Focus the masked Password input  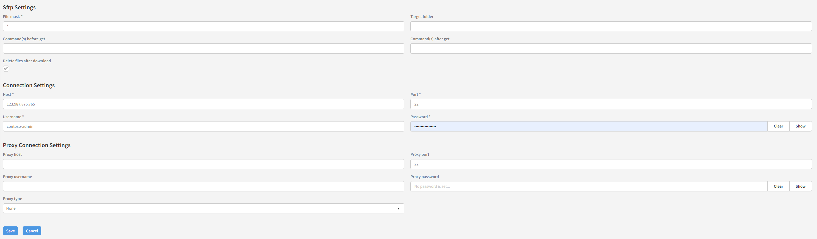[589, 126]
